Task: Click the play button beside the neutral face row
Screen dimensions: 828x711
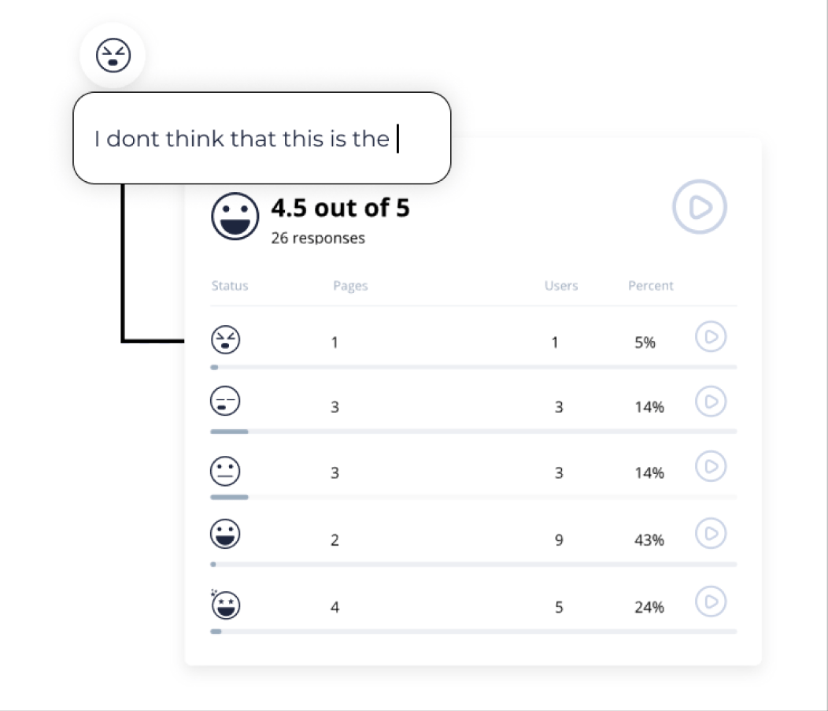Action: click(711, 466)
